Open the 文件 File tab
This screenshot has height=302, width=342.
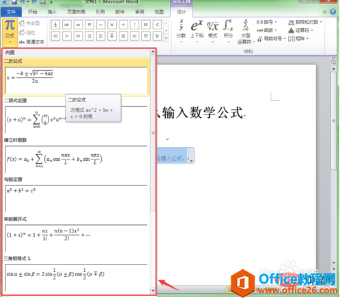11,12
